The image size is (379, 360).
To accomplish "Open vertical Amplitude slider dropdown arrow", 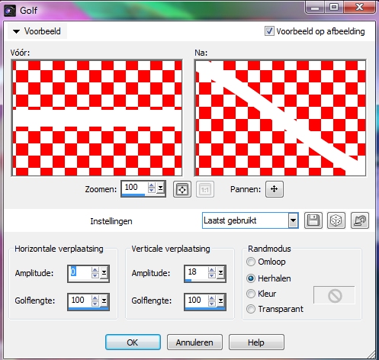I will [220, 273].
